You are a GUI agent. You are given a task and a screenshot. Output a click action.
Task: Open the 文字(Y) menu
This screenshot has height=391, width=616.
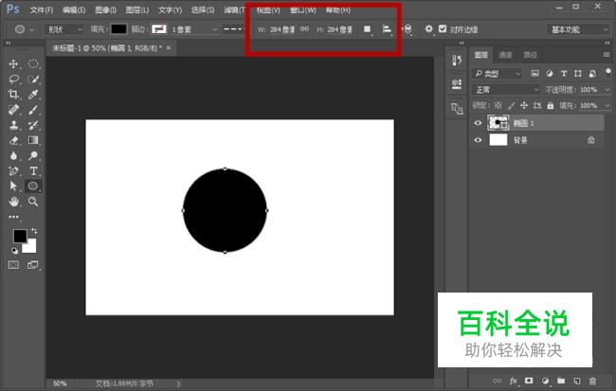coord(170,10)
